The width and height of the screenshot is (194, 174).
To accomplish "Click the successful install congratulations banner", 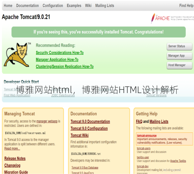I will [x=99, y=32].
